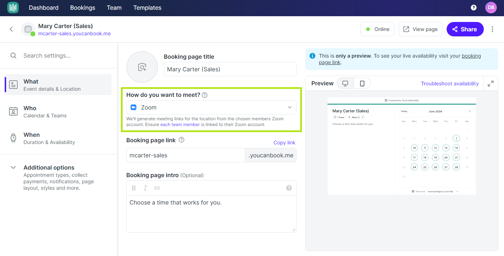Open the three-dot more options menu
This screenshot has width=504, height=256.
point(492,29)
